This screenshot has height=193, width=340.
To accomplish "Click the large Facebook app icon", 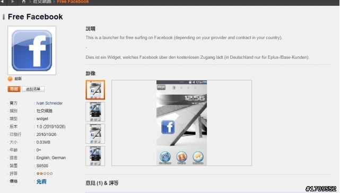I will coord(32,51).
